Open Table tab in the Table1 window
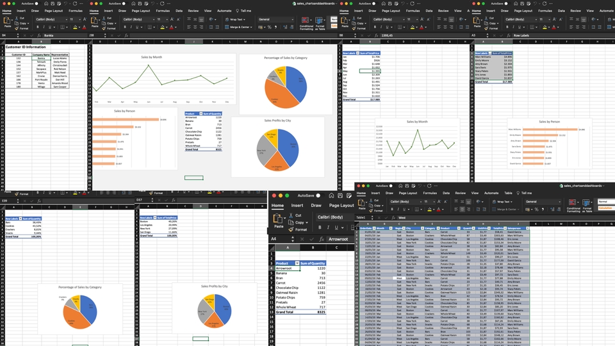The image size is (615, 346). (x=508, y=193)
